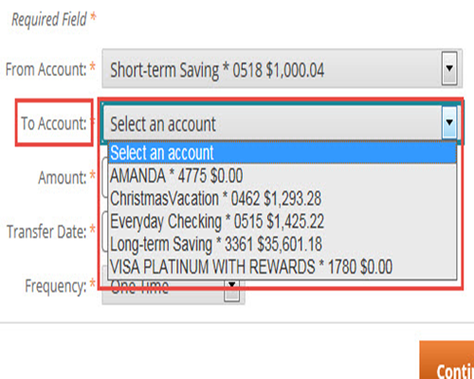Click the From Account label
This screenshot has width=474, height=379.
point(46,69)
